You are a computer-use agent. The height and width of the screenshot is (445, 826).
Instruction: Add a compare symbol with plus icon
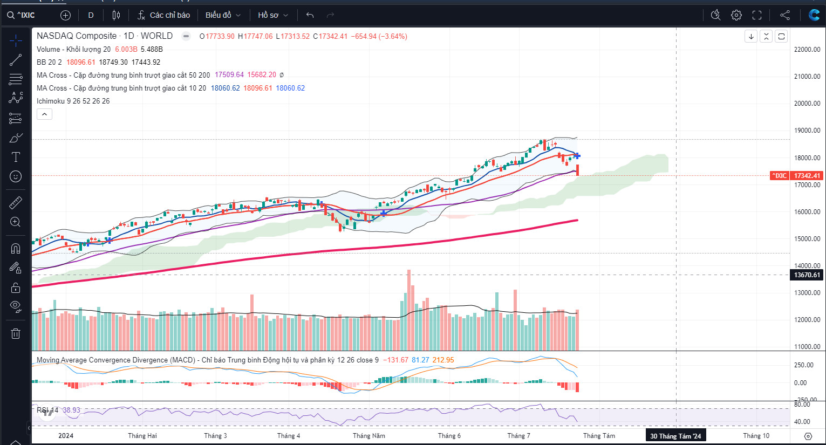(x=65, y=15)
